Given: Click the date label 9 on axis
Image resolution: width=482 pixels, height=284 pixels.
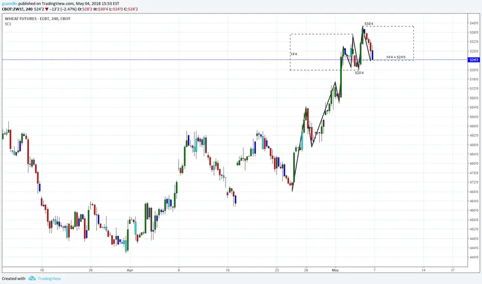Looking at the screenshot, I should 178,270.
